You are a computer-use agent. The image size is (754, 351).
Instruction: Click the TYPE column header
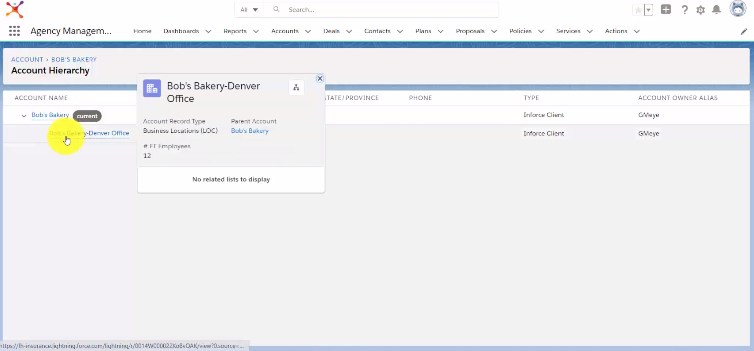(531, 98)
